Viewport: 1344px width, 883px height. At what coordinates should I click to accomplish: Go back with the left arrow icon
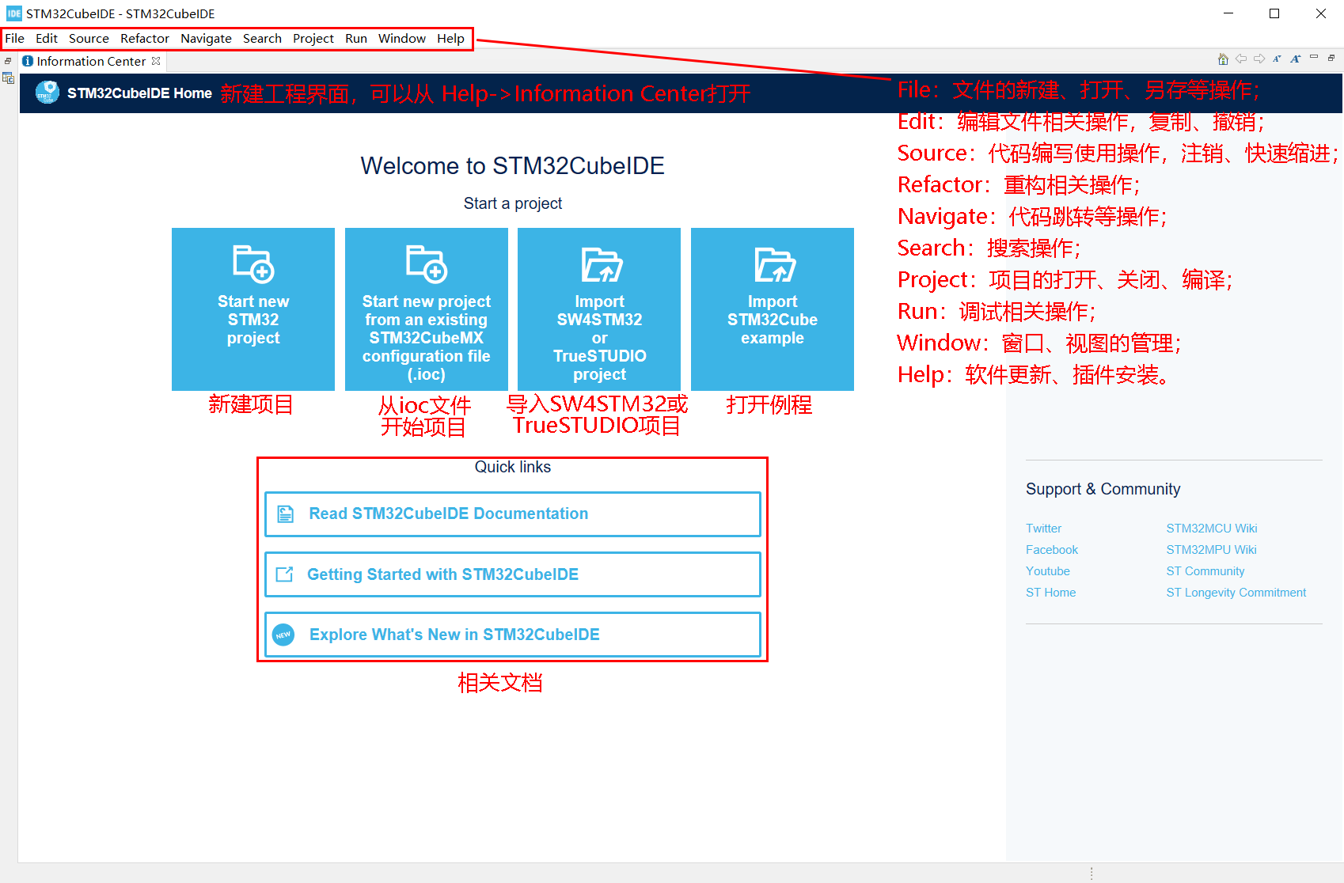point(1241,59)
